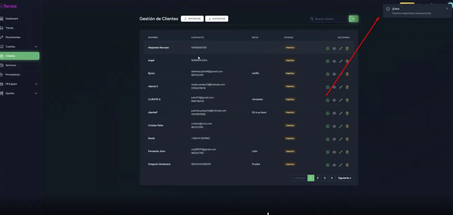View details of client angel
This screenshot has width=453, height=215.
click(334, 61)
